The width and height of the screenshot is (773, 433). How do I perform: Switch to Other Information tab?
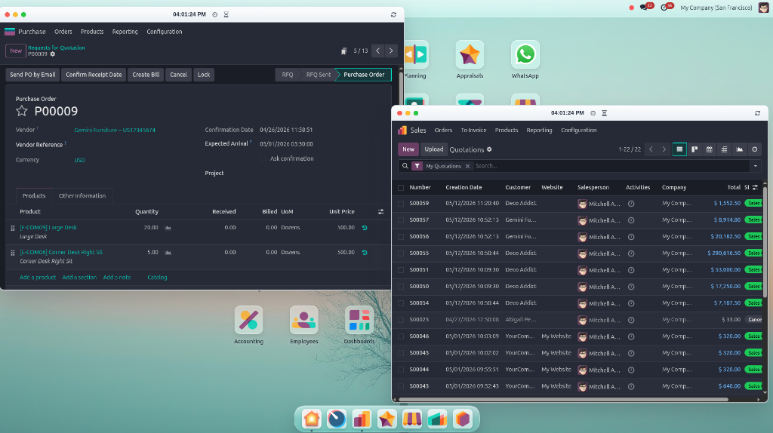82,195
